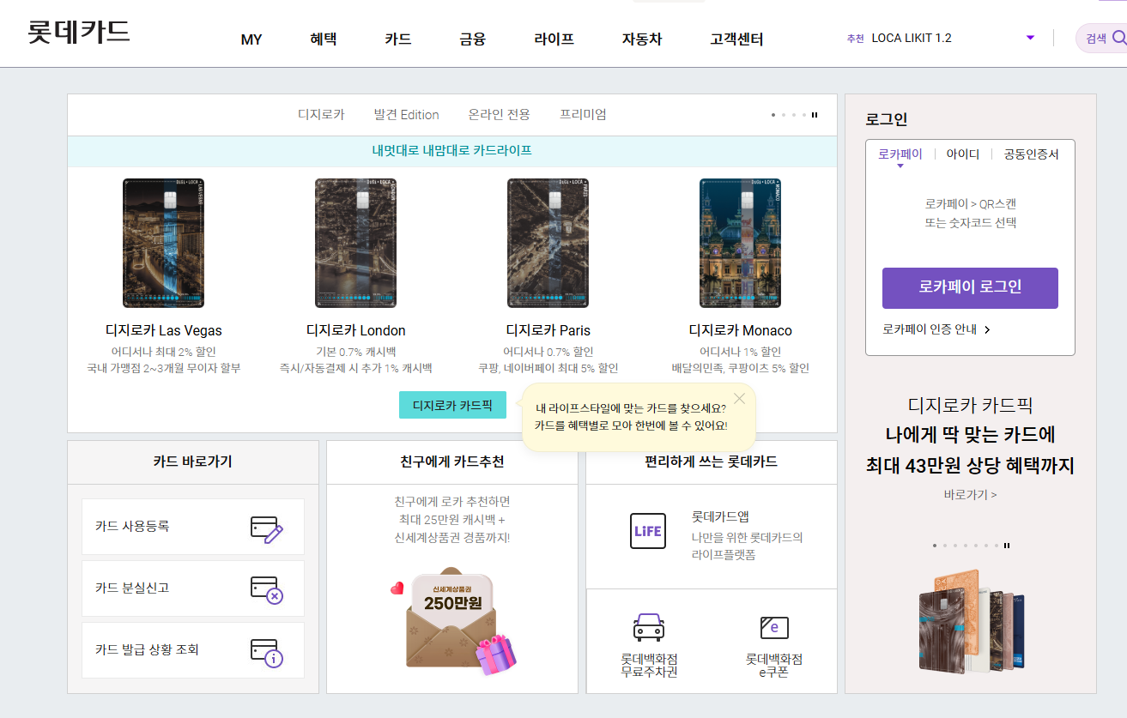Click 바로가기 > link in banner
The height and width of the screenshot is (718, 1127).
[970, 495]
